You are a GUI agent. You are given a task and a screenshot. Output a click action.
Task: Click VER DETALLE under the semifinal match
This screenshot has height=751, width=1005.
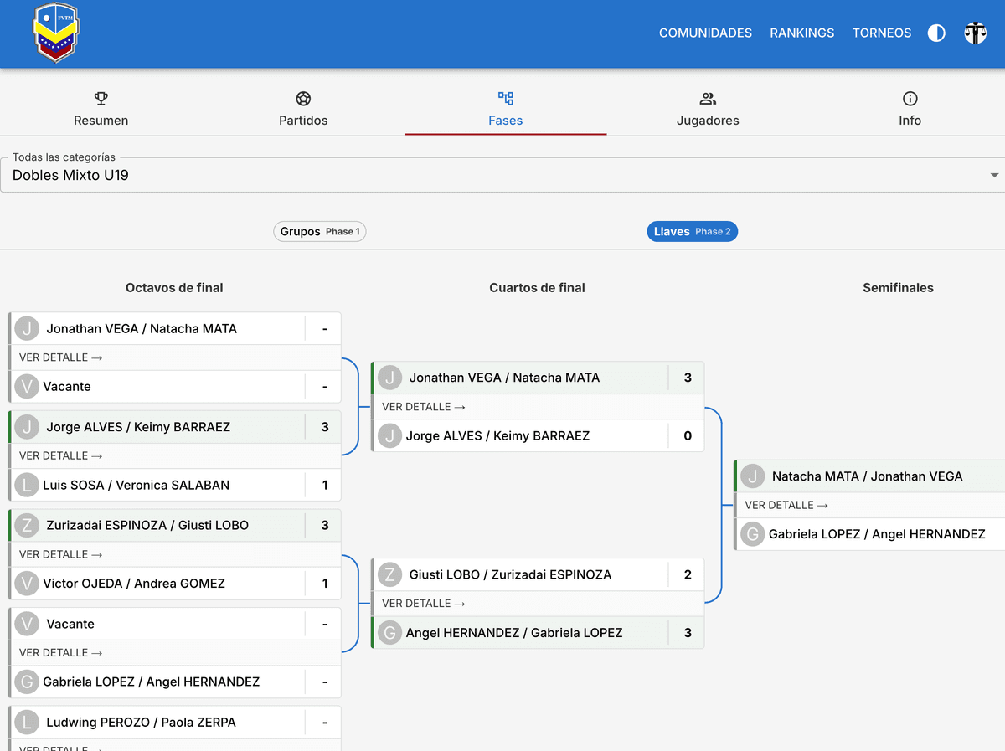coord(785,505)
